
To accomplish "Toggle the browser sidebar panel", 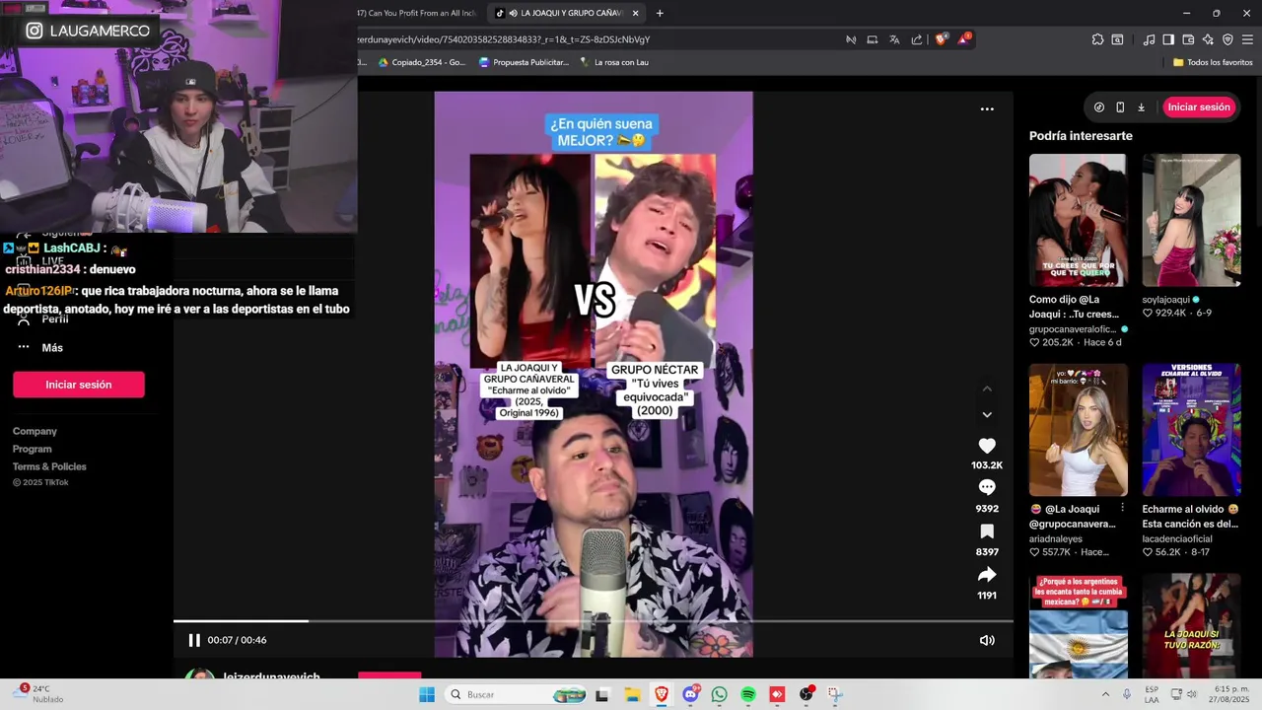I will (1168, 39).
